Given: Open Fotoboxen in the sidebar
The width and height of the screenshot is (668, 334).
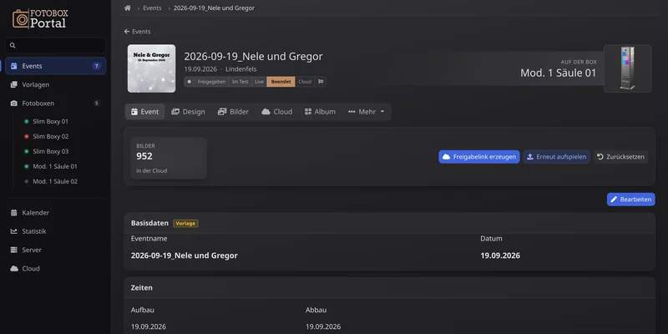Looking at the screenshot, I should click(56, 103).
